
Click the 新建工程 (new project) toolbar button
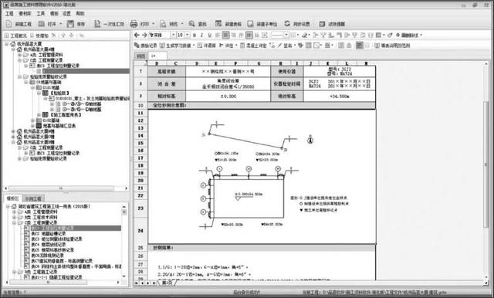[x=19, y=24]
